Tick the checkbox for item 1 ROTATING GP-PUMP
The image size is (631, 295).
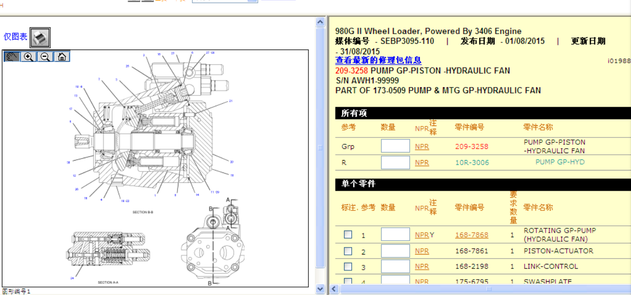click(x=348, y=235)
